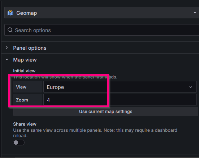
Task: Click the Panel options heading
Action: [x=30, y=48]
